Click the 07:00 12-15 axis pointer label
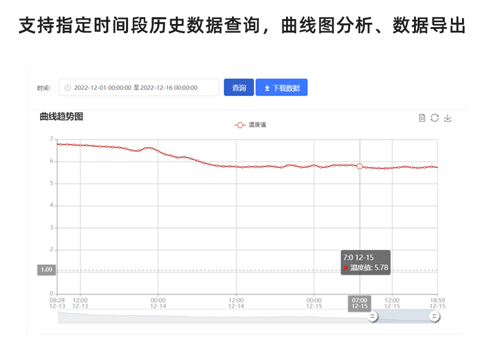 (x=360, y=303)
